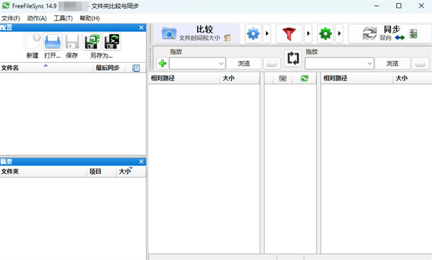Image resolution: width=432 pixels, height=260 pixels.
Task: Click the right folder path input field
Action: click(x=335, y=64)
